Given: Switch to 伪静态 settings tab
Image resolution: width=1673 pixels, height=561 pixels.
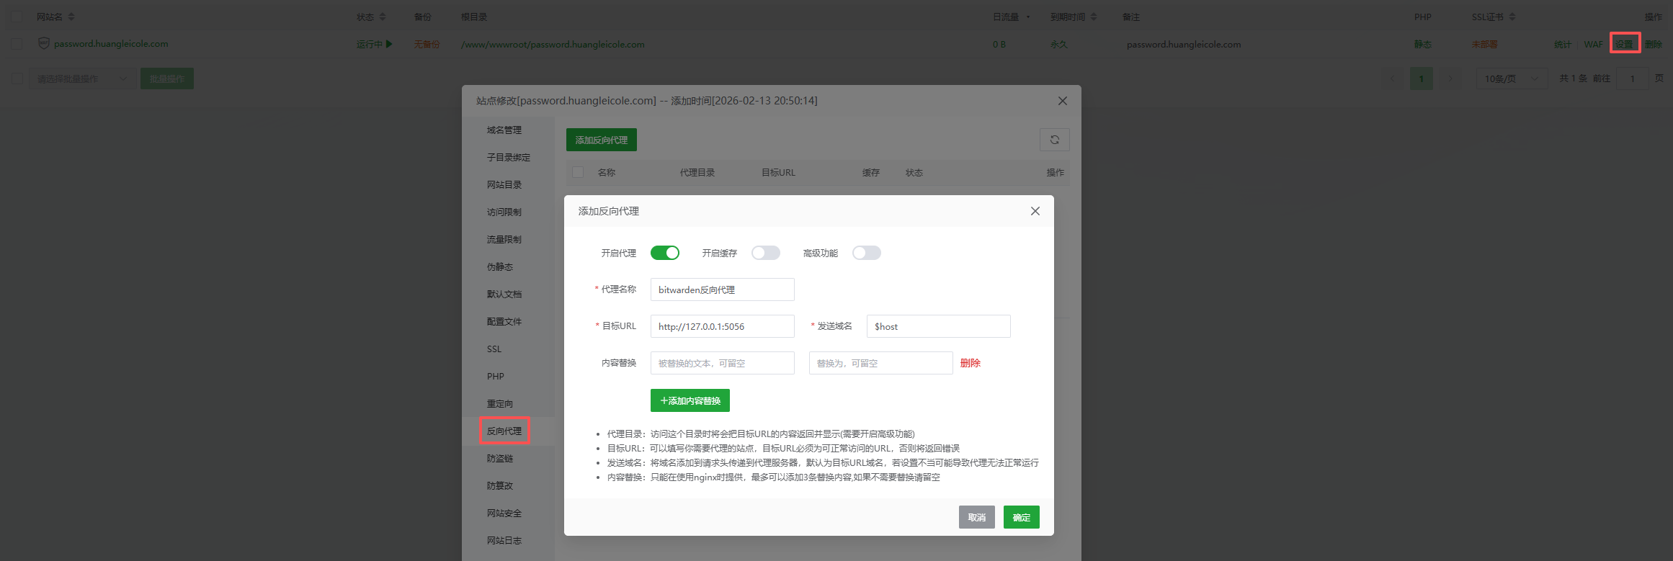Looking at the screenshot, I should pyautogui.click(x=500, y=267).
